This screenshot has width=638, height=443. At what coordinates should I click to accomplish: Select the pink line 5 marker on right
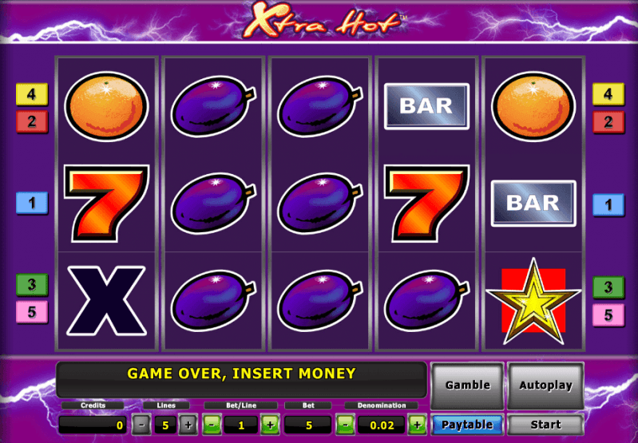pos(608,314)
